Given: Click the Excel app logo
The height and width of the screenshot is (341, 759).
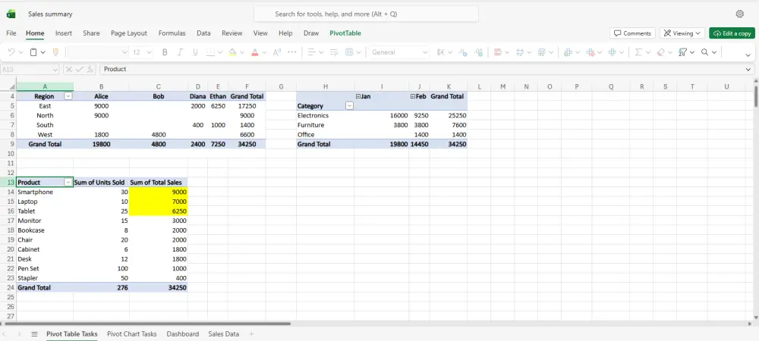Looking at the screenshot, I should point(11,14).
